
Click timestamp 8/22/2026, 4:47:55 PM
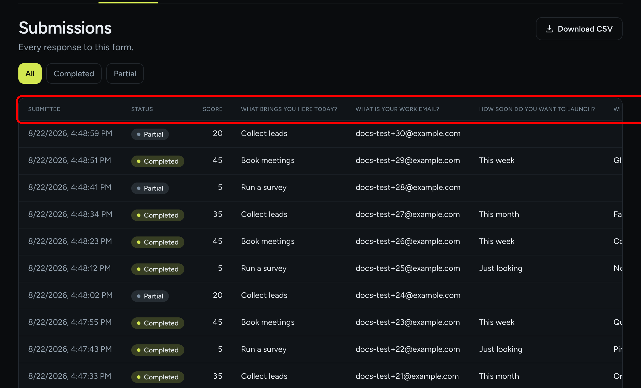coord(70,322)
